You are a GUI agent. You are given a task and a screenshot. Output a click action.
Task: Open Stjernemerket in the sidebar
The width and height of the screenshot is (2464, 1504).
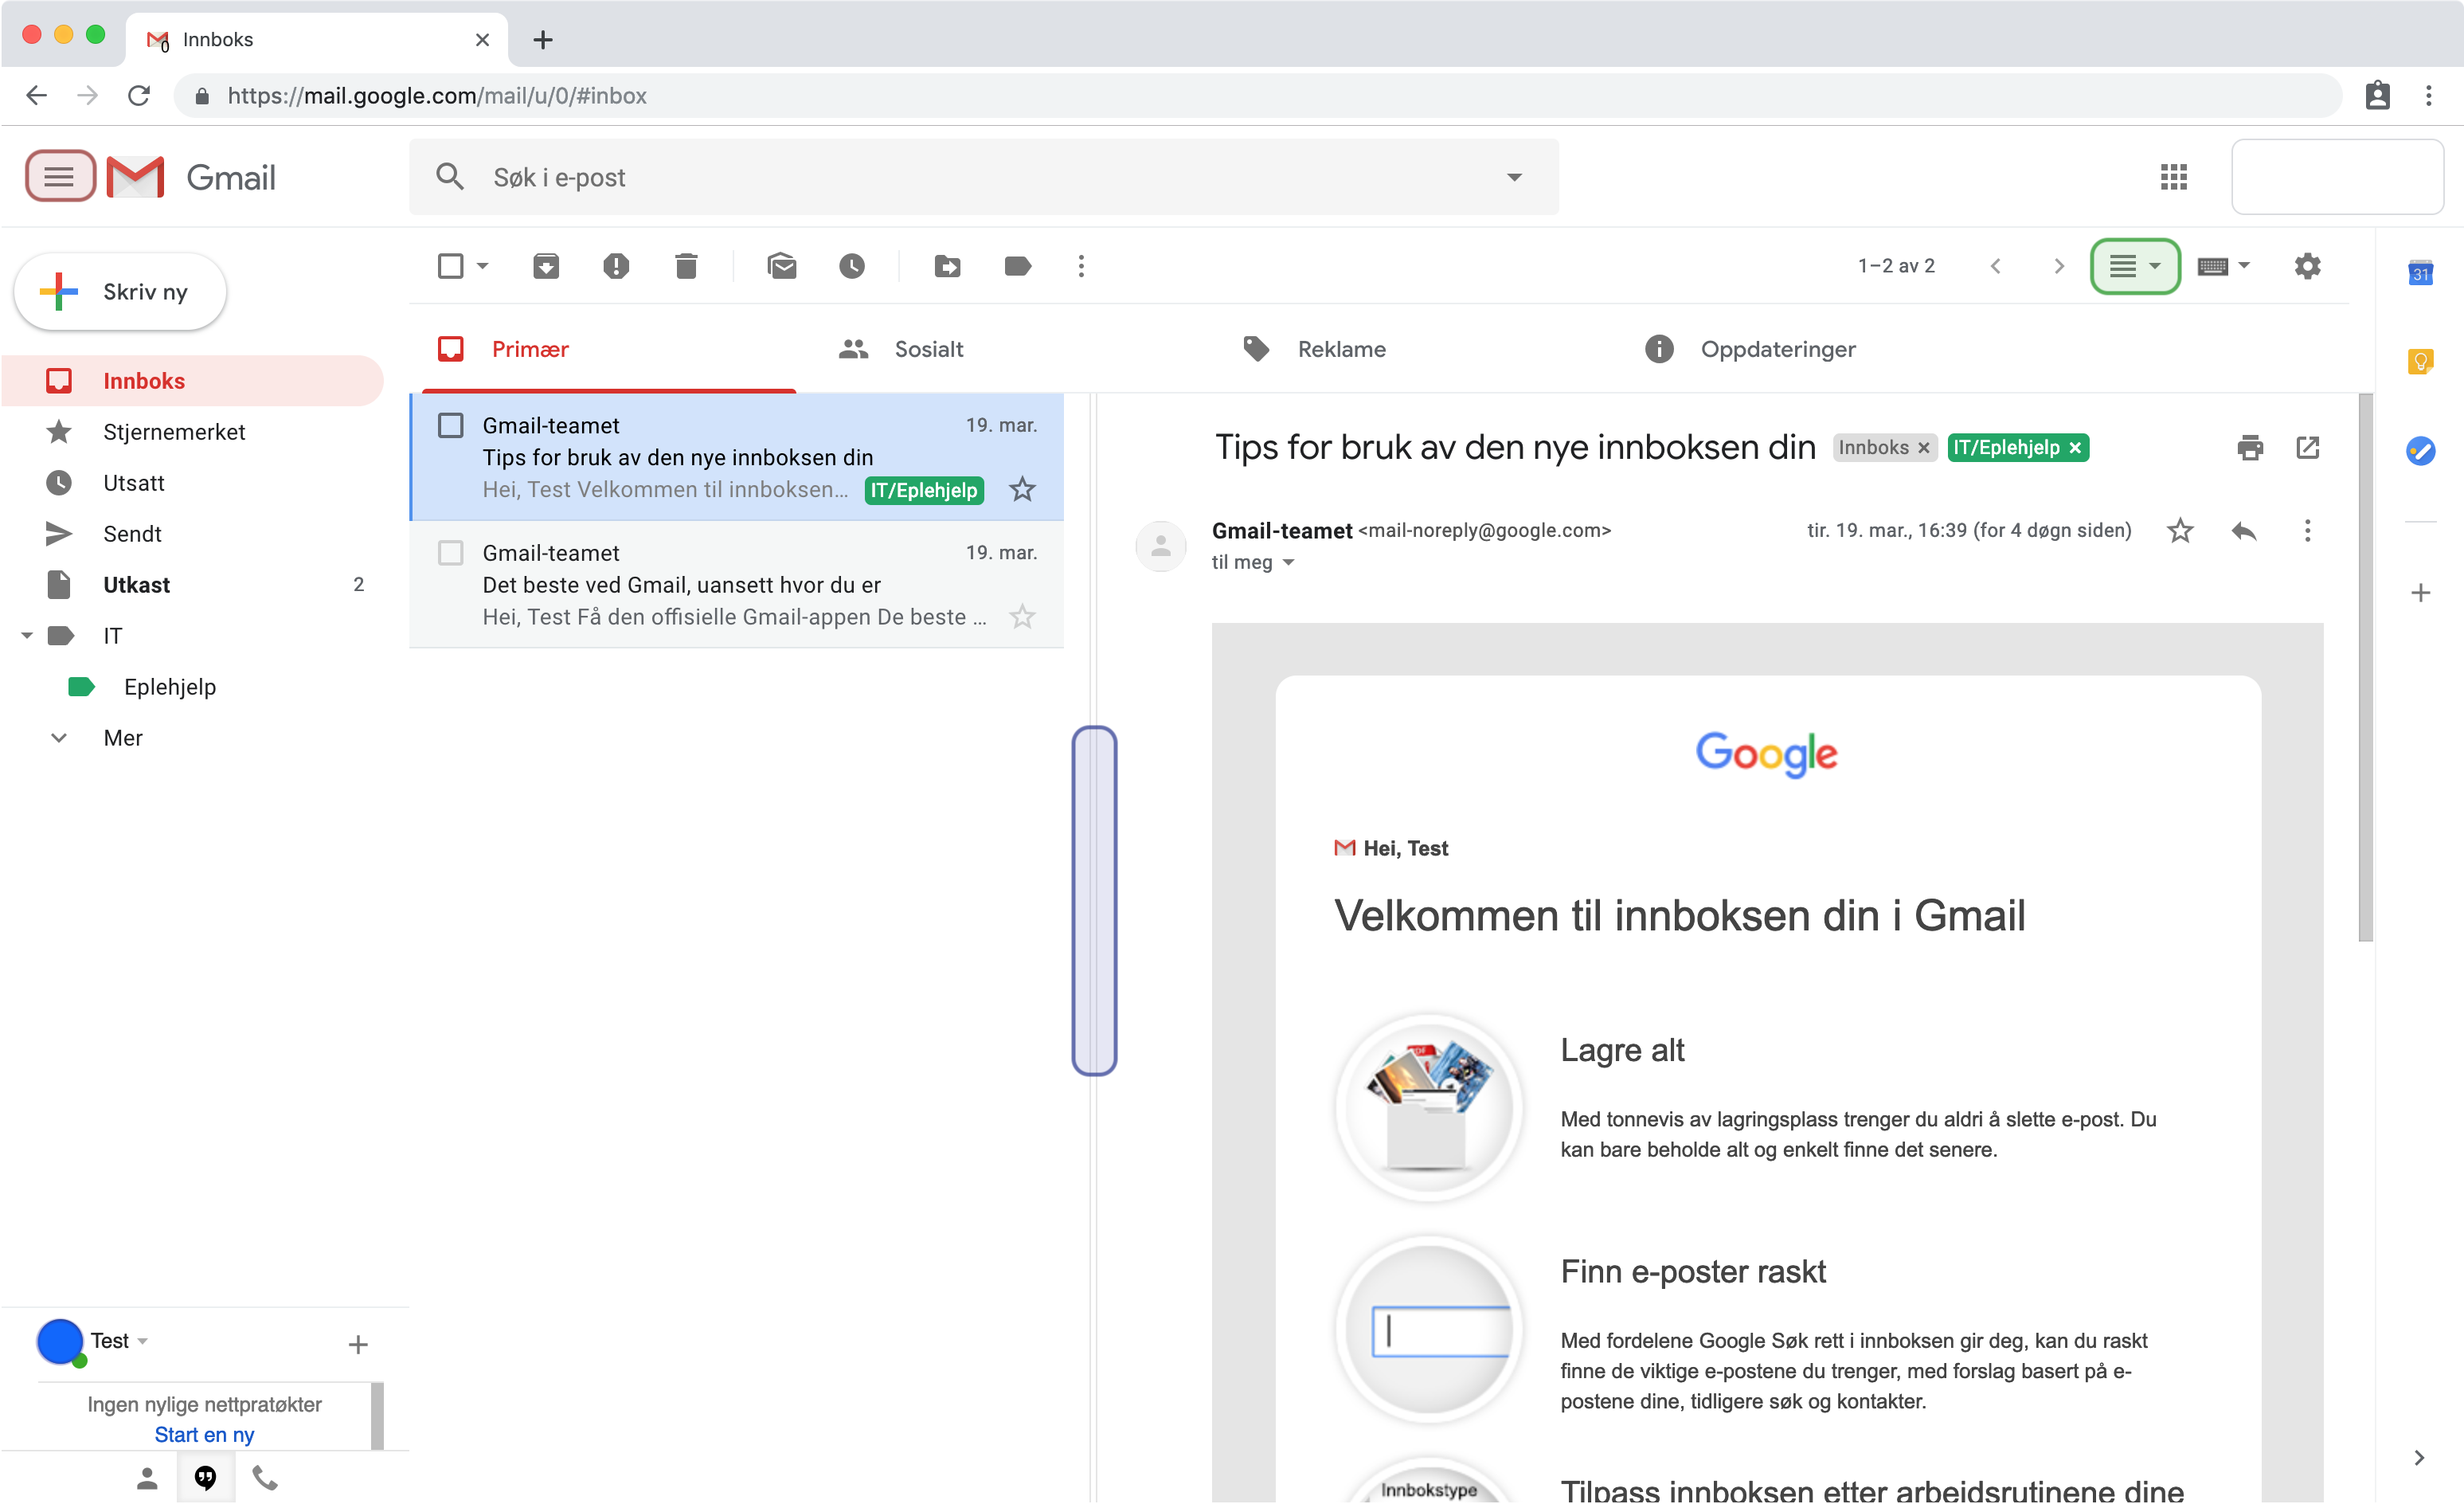click(193, 432)
